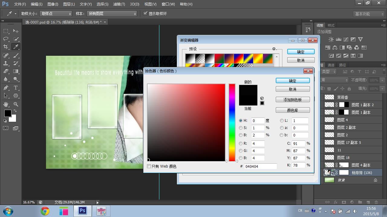Open the 基本功能 workspace dropdown
Screen dimensions: 387x217
[369, 14]
